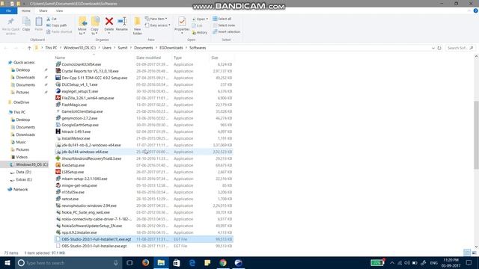The height and width of the screenshot is (269, 479).
Task: Click Select none
Action: point(224,25)
